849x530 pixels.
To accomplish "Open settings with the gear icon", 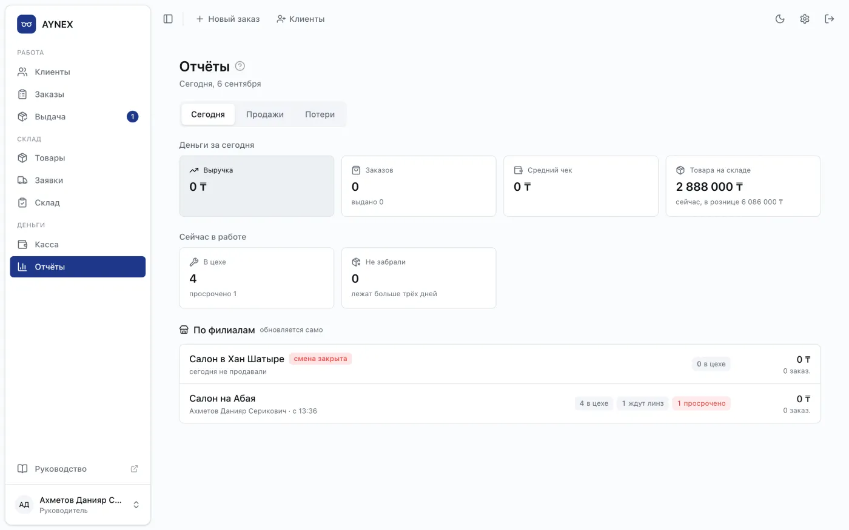I will (805, 19).
